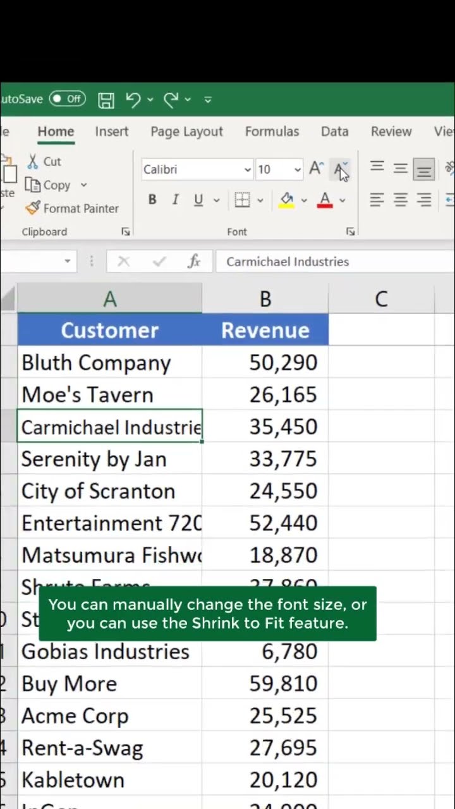Select the Serenity by Jan cell
This screenshot has height=809, width=455.
[110, 459]
